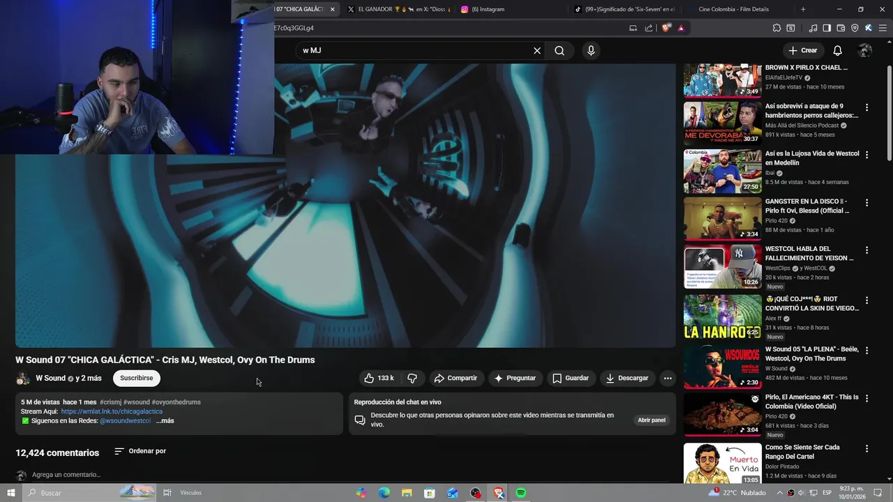Open a new browser tab with plus
The height and width of the screenshot is (502, 893).
point(803,9)
